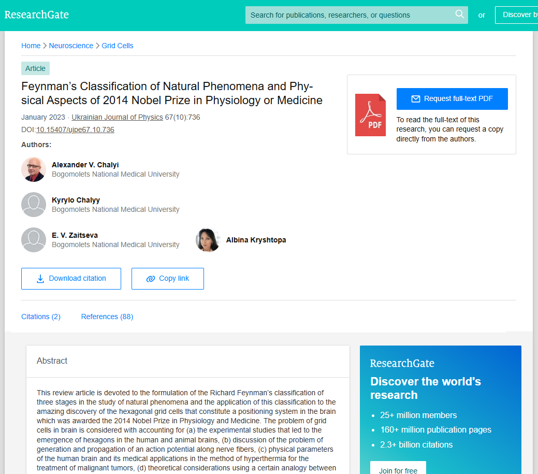Click E. V. Zaitseva's placeholder avatar
This screenshot has height=474, width=538.
[34, 240]
